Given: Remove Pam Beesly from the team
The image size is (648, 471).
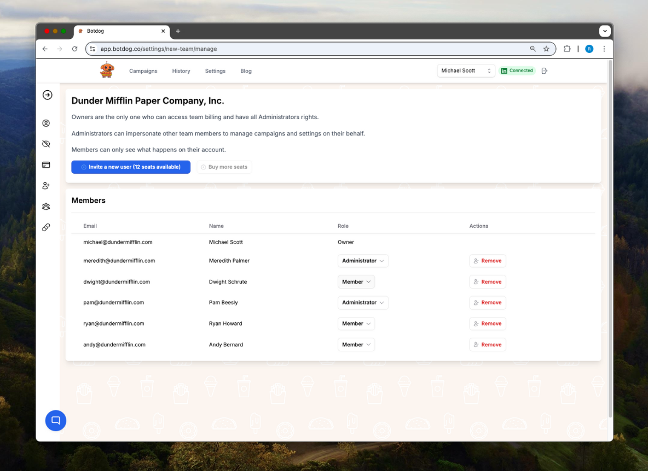Looking at the screenshot, I should click(x=488, y=302).
